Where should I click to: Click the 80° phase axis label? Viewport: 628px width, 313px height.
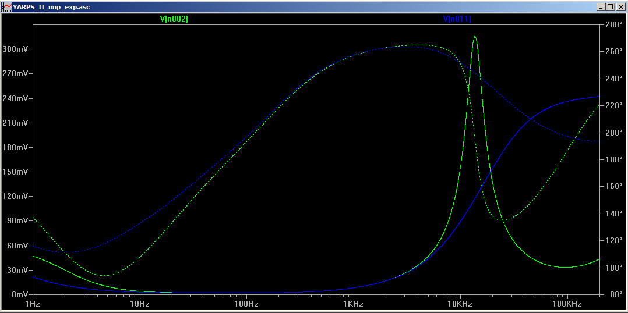(615, 294)
